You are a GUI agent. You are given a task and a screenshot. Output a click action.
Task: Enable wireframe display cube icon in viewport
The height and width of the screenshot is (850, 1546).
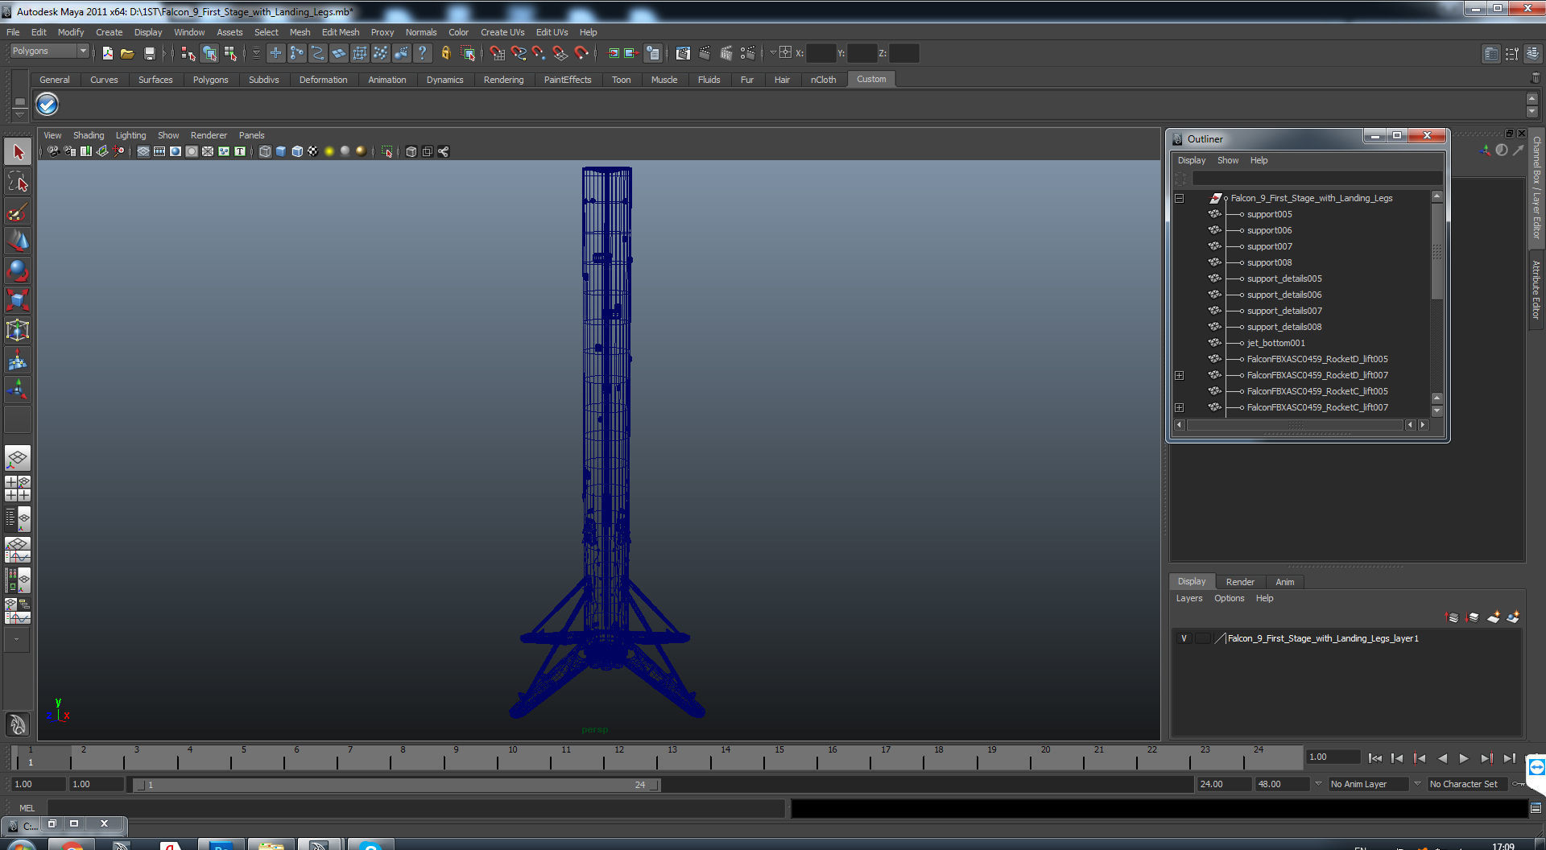(x=265, y=151)
